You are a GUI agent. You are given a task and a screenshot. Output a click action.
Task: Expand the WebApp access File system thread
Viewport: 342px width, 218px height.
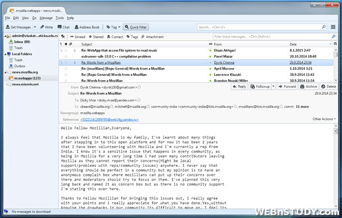coord(75,51)
